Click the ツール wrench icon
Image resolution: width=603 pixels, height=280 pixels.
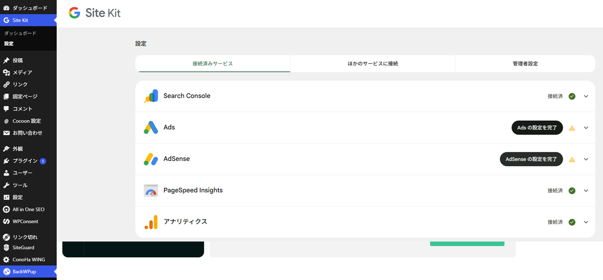[6, 185]
